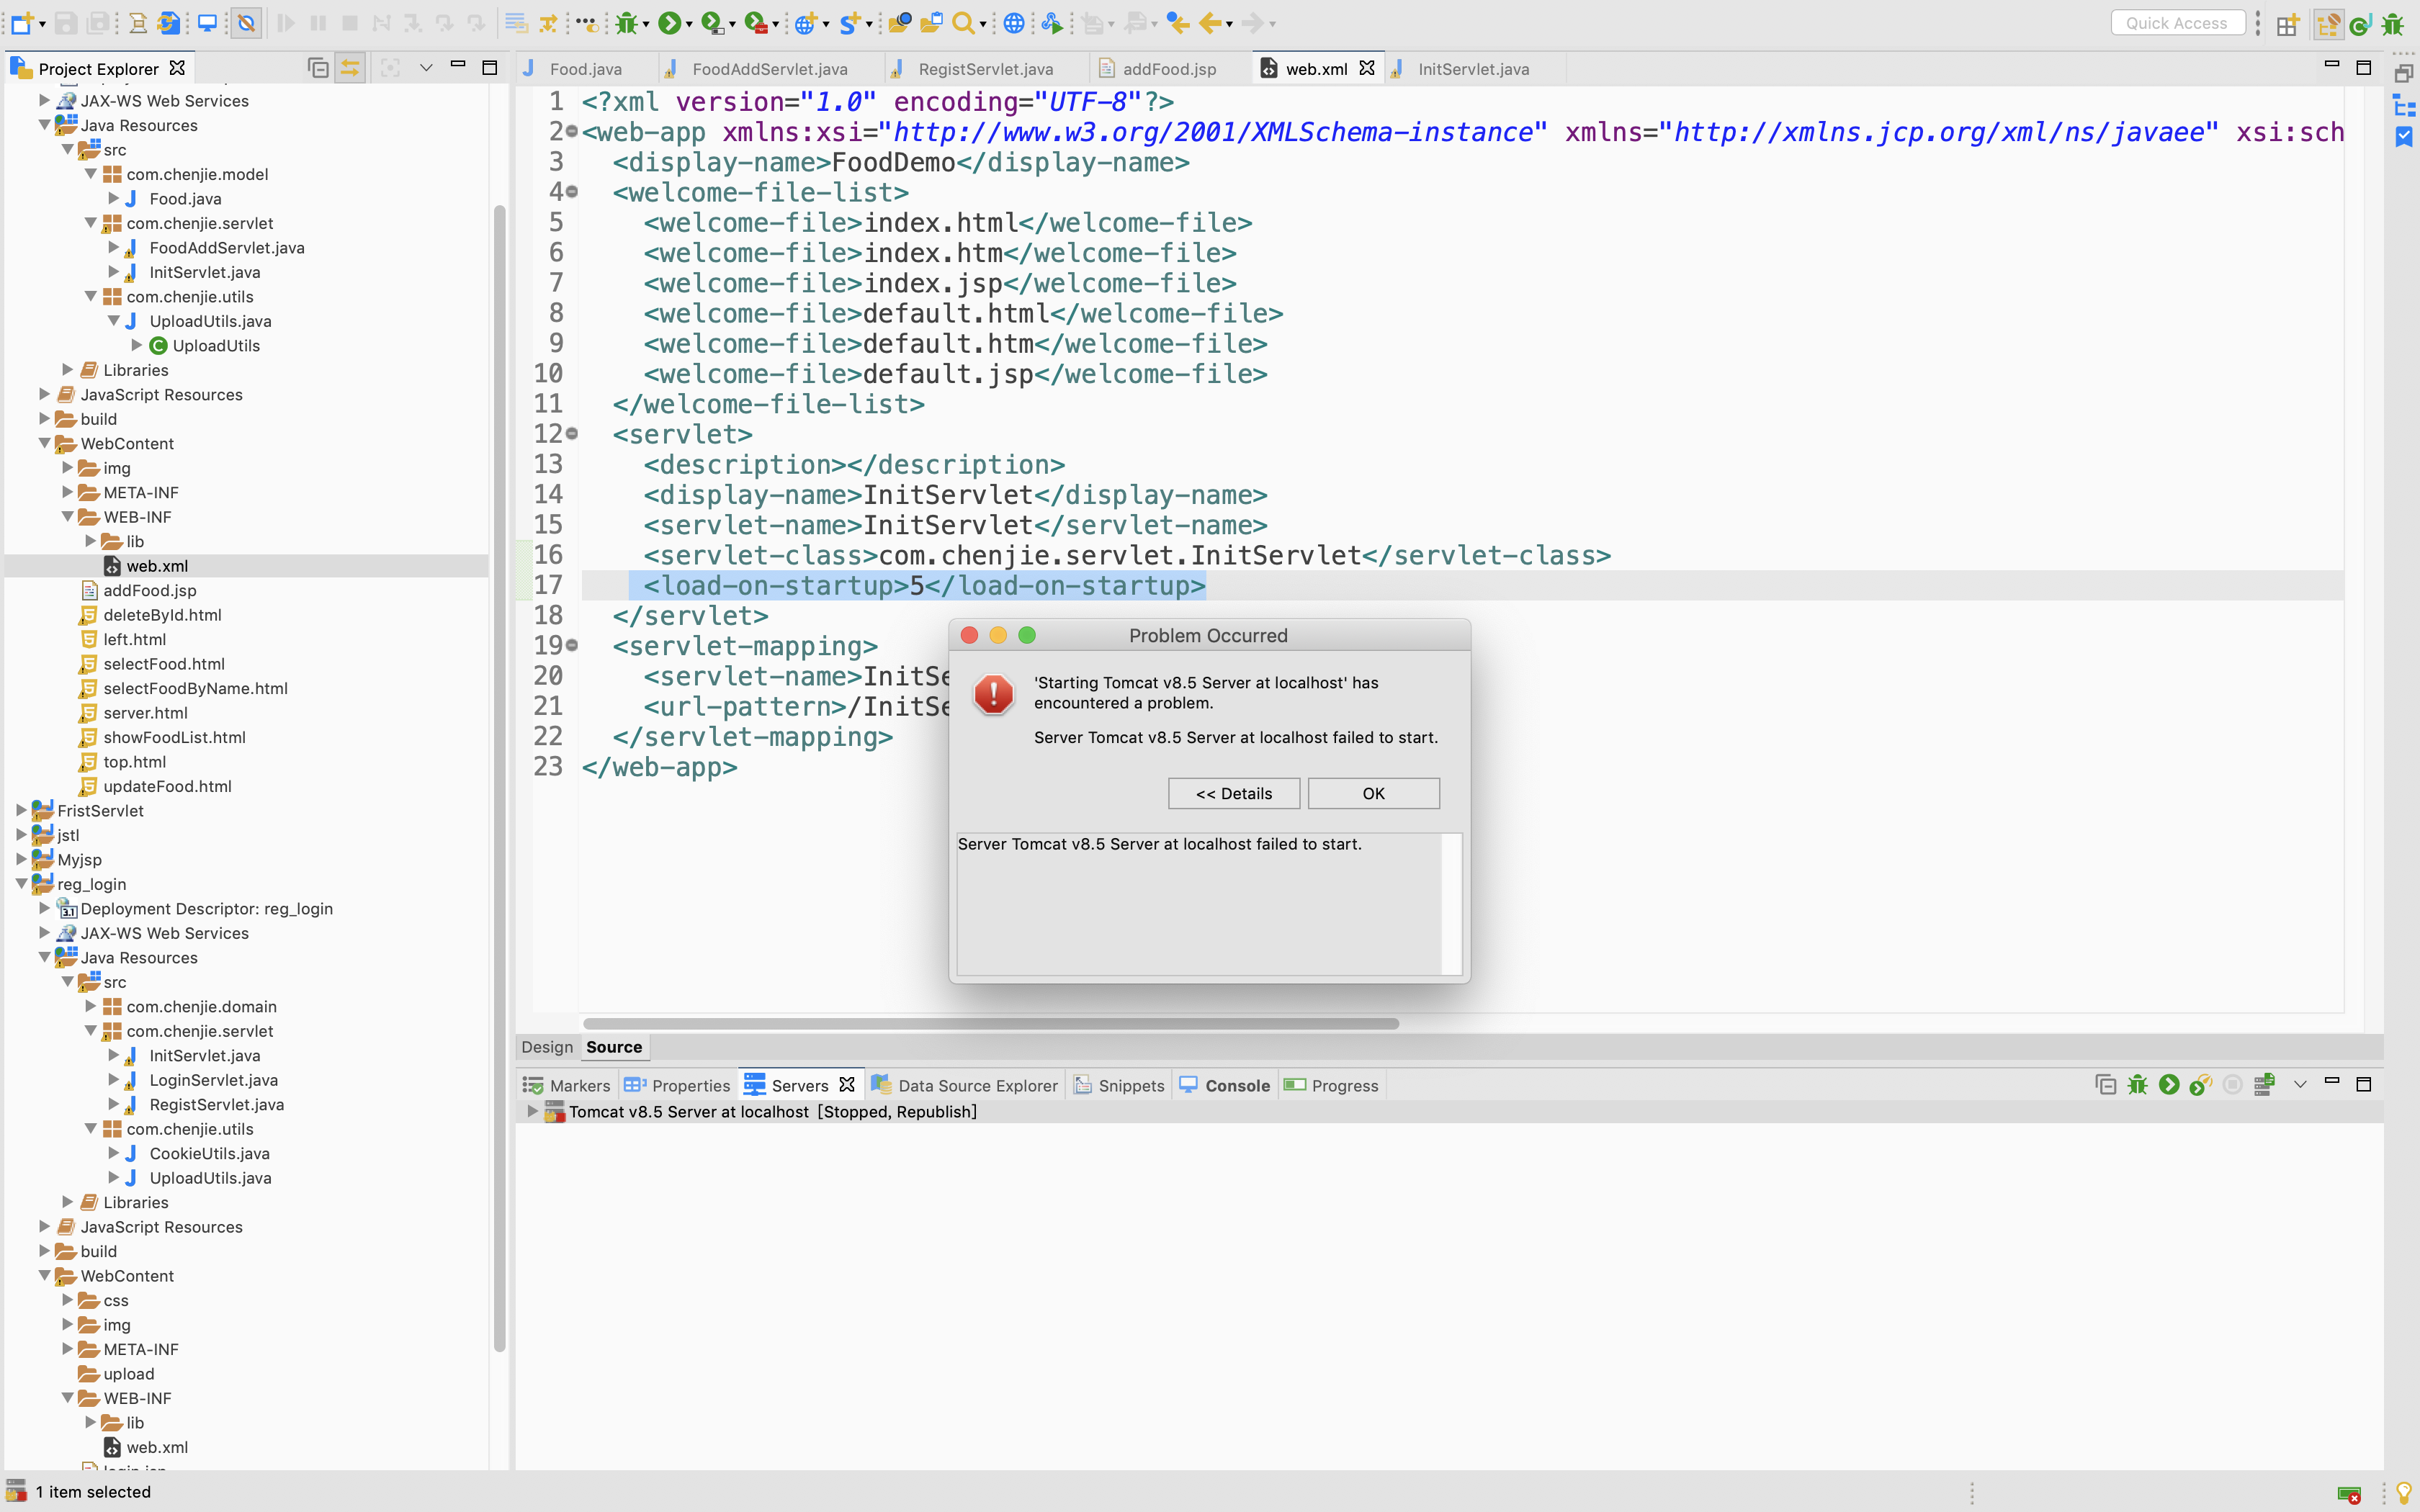Toggle Skip All Breakpoints toolbar button
The width and height of the screenshot is (2420, 1512).
[x=246, y=23]
